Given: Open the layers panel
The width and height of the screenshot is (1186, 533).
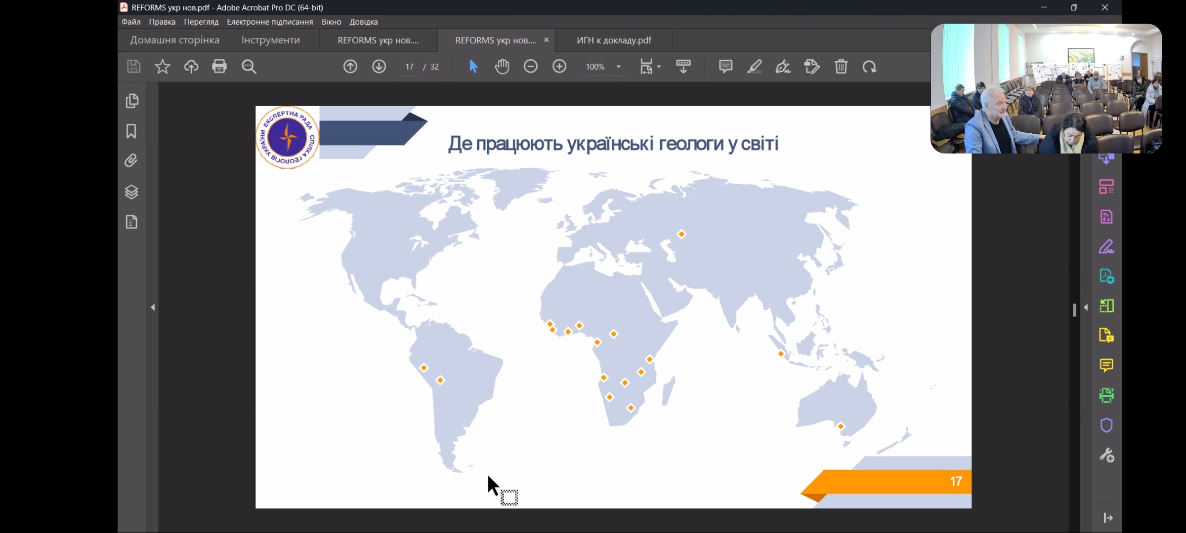Looking at the screenshot, I should coord(131,191).
